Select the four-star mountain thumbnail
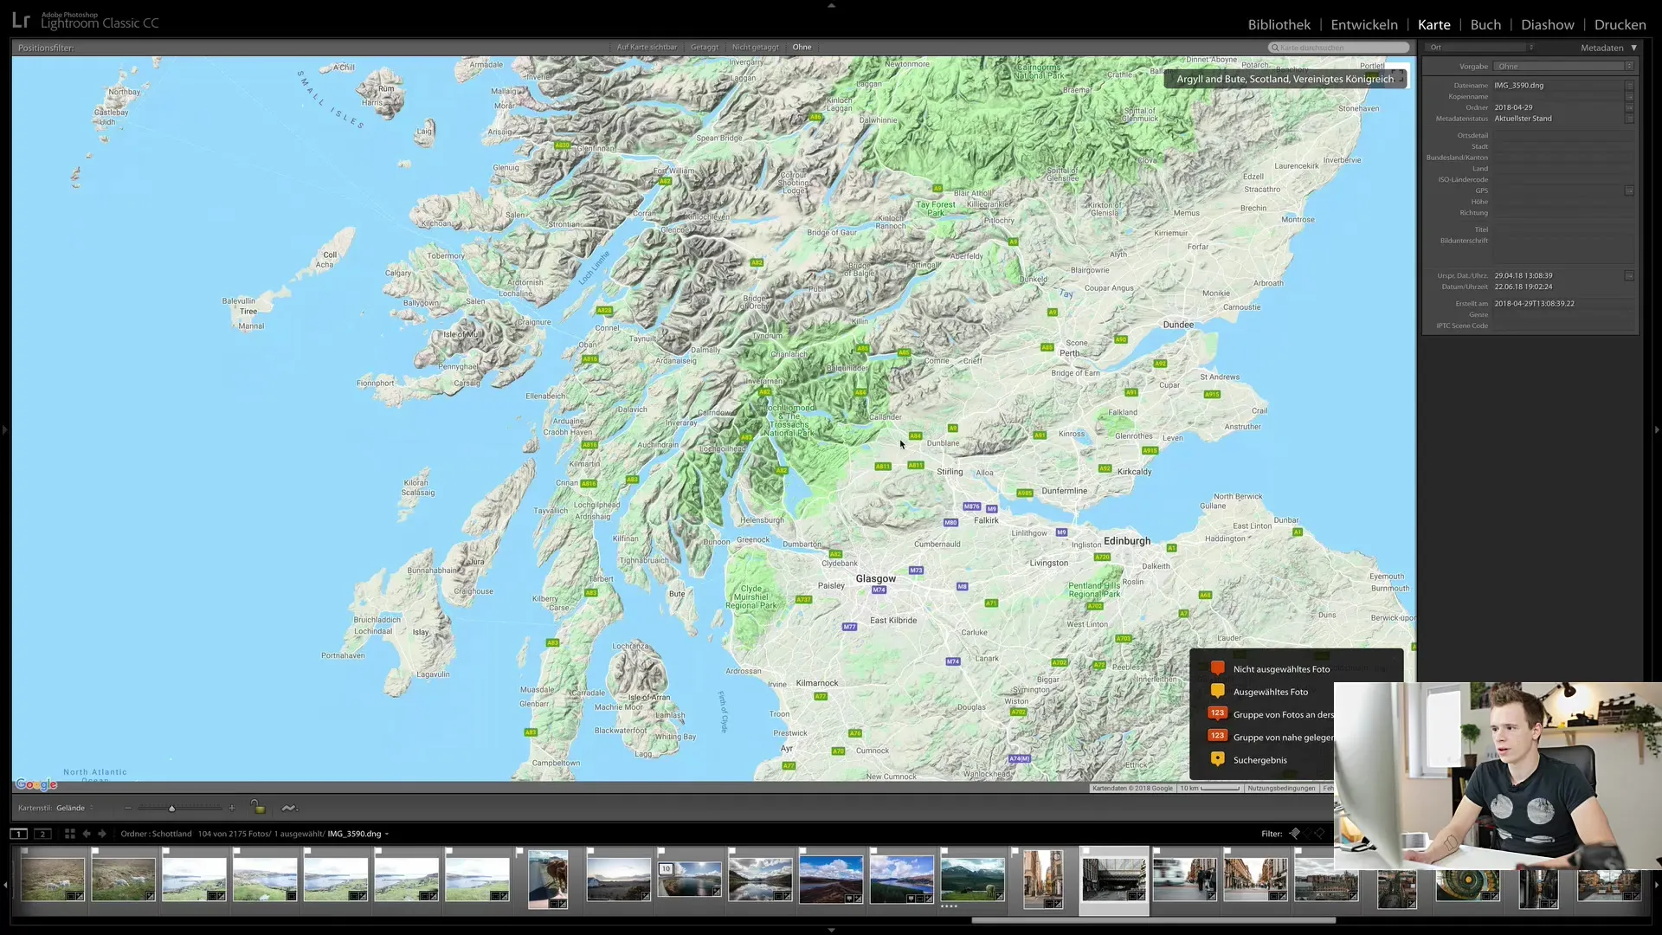 coord(972,879)
